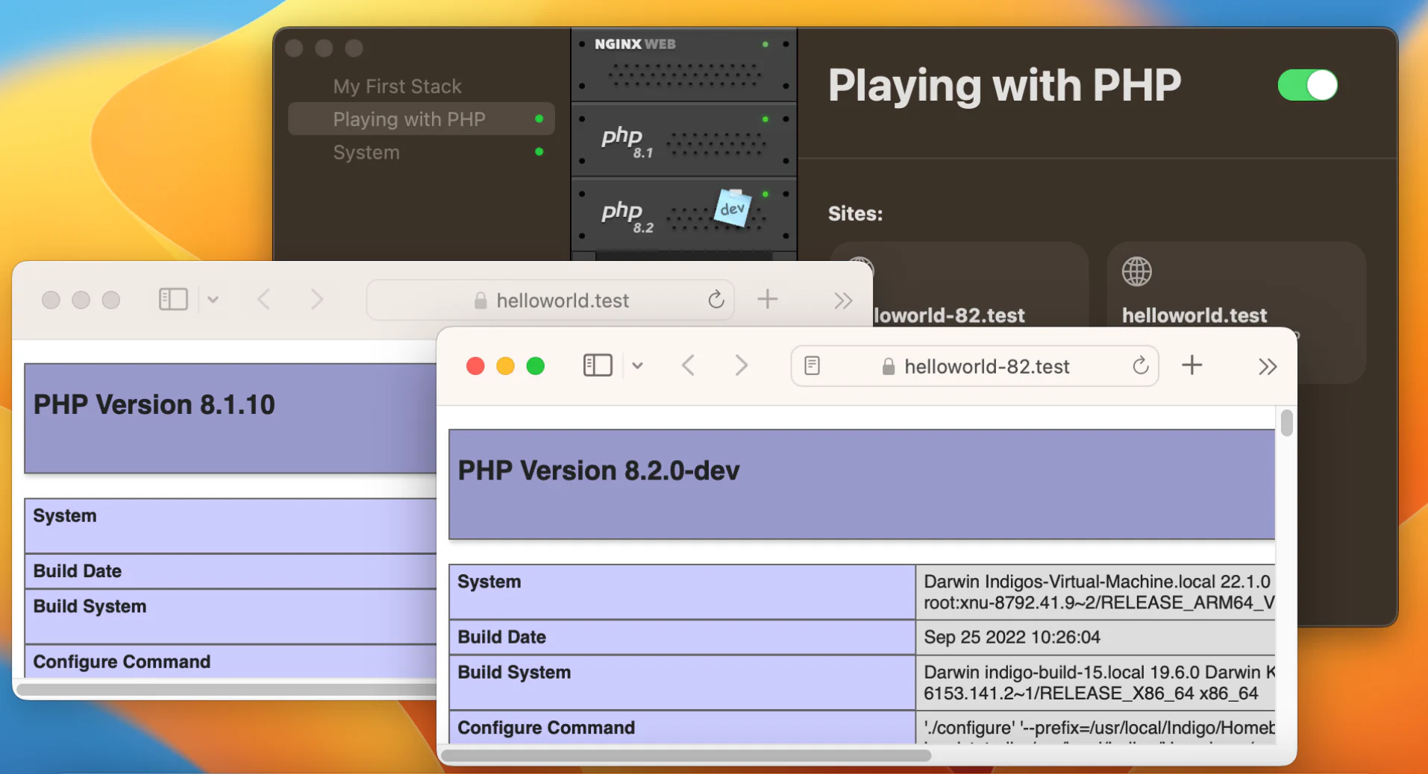Expand sidebar dropdown arrow in front Safari window
The image size is (1428, 774).
click(x=637, y=366)
